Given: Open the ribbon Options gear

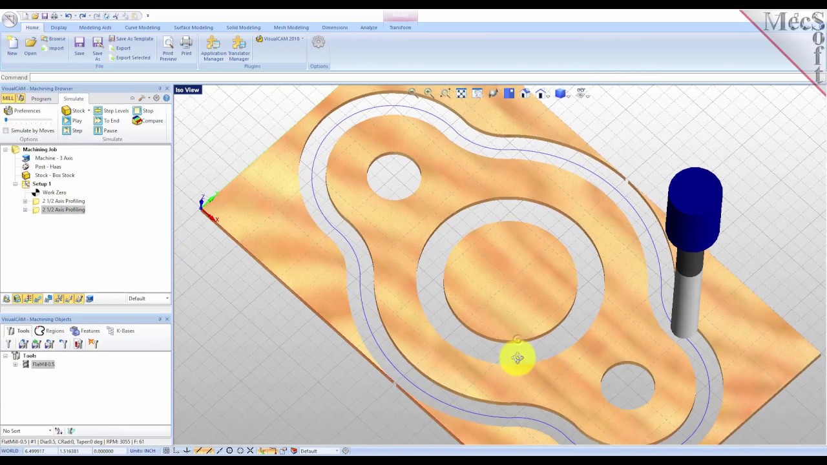Looking at the screenshot, I should tap(319, 43).
